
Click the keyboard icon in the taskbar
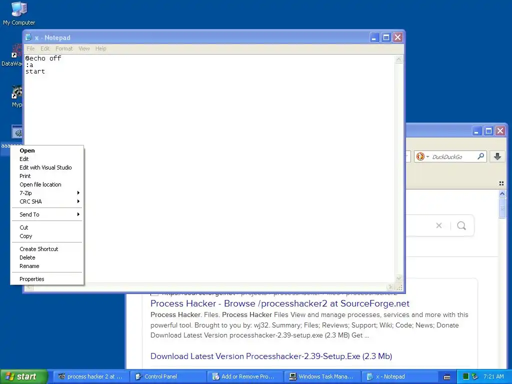click(x=447, y=377)
